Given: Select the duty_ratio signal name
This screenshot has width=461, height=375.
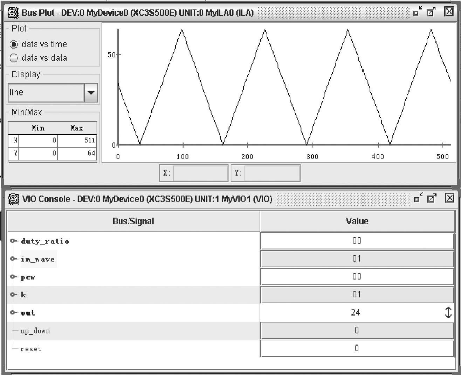Looking at the screenshot, I should click(45, 241).
